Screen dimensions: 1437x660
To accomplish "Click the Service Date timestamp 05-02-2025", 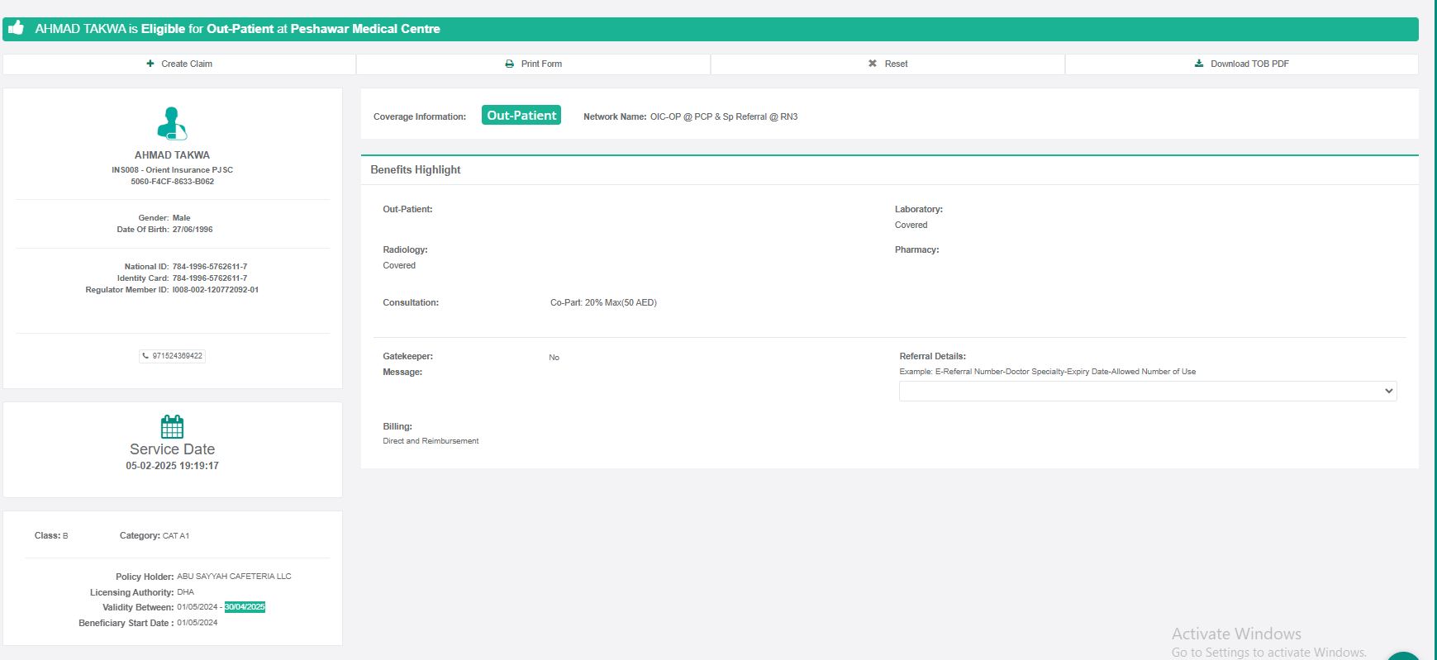I will (x=172, y=466).
